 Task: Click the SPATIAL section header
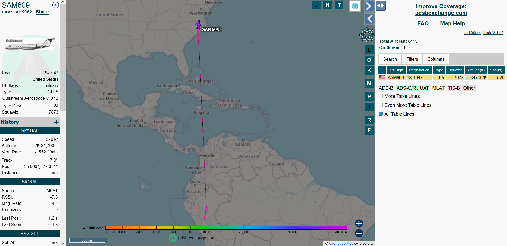[x=30, y=130]
